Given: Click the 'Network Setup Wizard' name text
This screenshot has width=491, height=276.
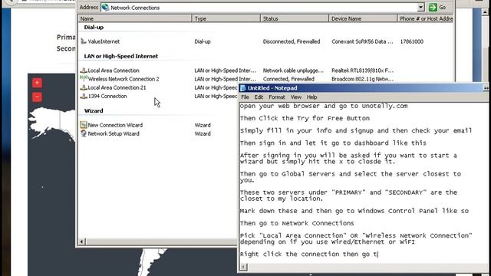Looking at the screenshot, I should [x=114, y=133].
